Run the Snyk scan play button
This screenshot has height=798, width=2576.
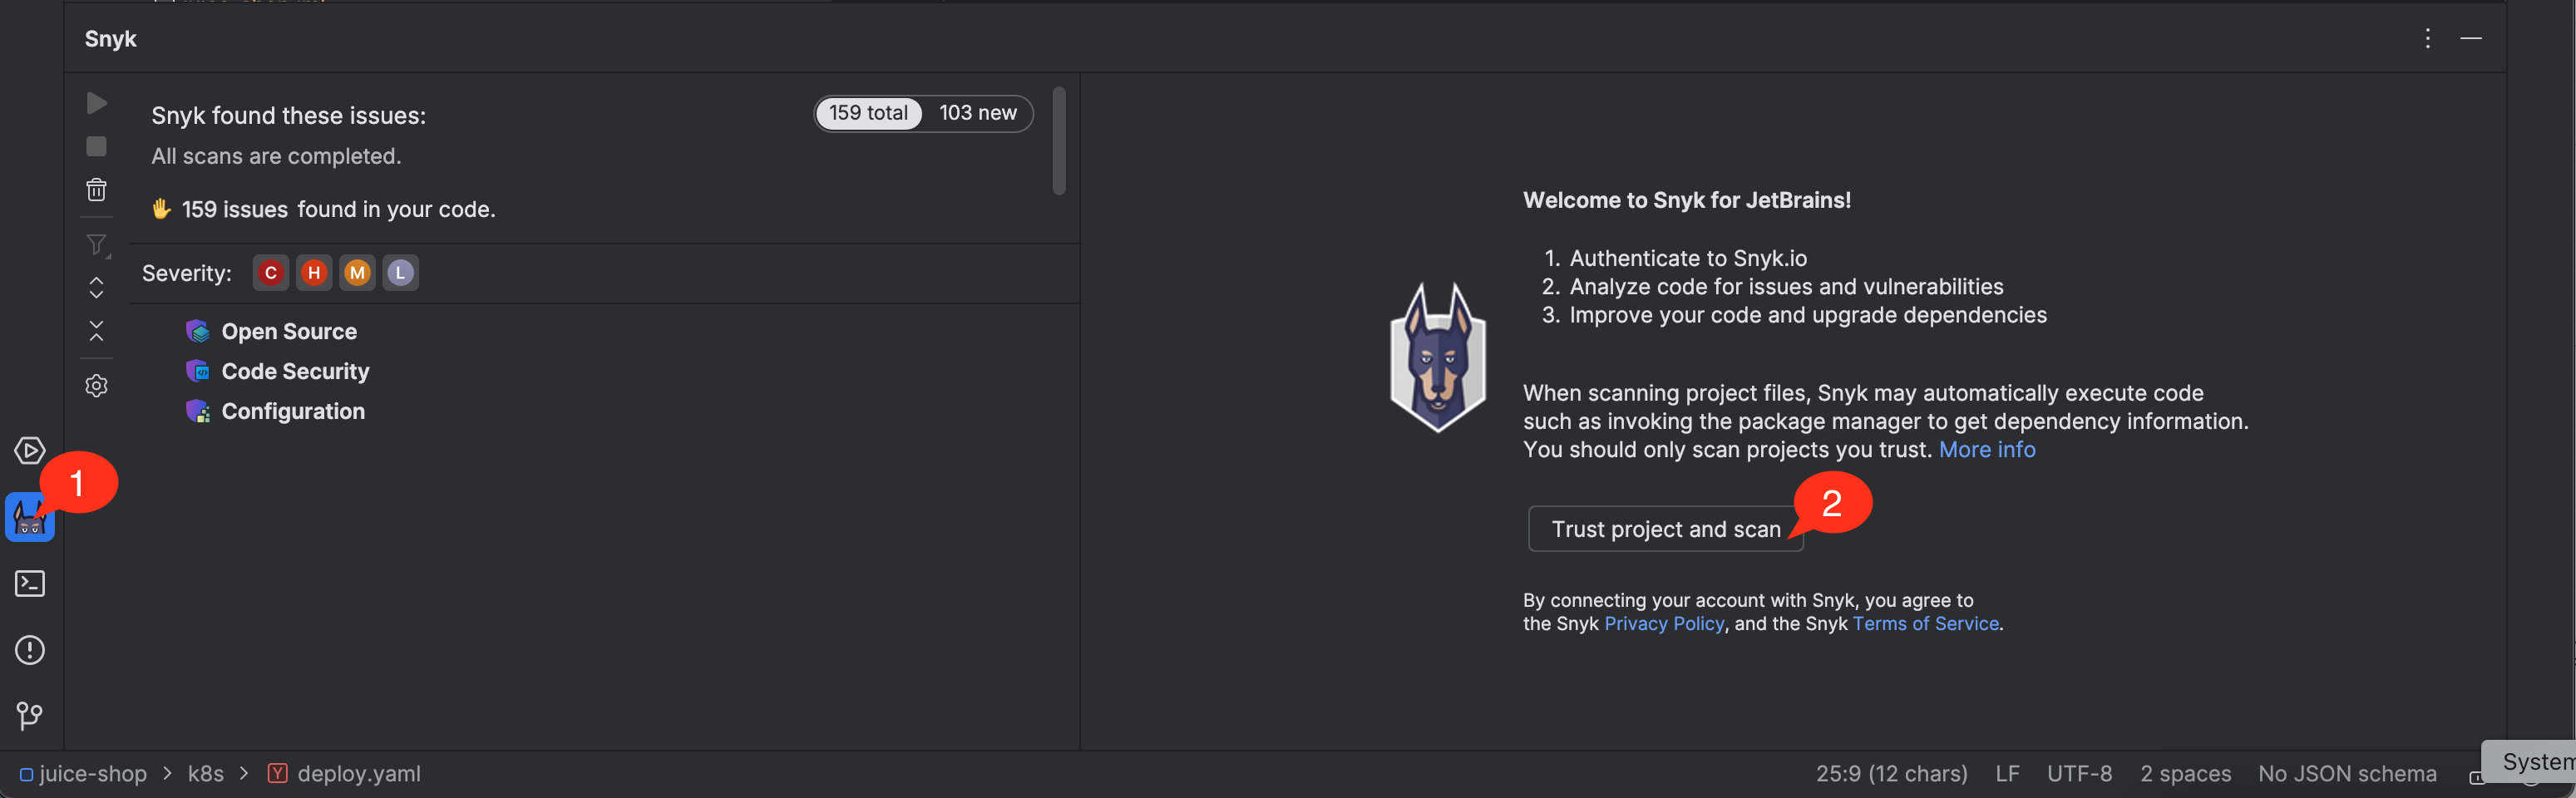pos(97,104)
